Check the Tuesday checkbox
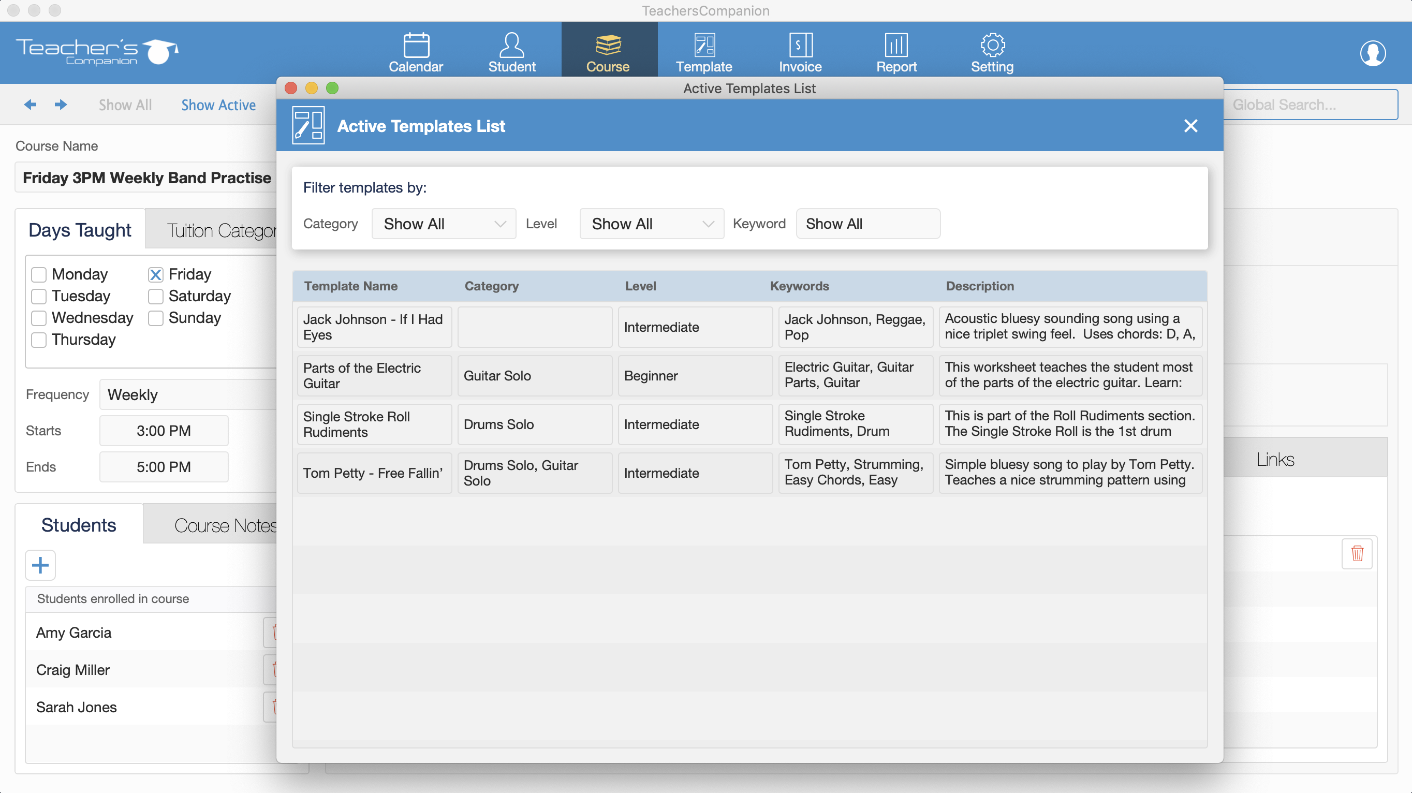This screenshot has height=793, width=1412. [x=39, y=296]
